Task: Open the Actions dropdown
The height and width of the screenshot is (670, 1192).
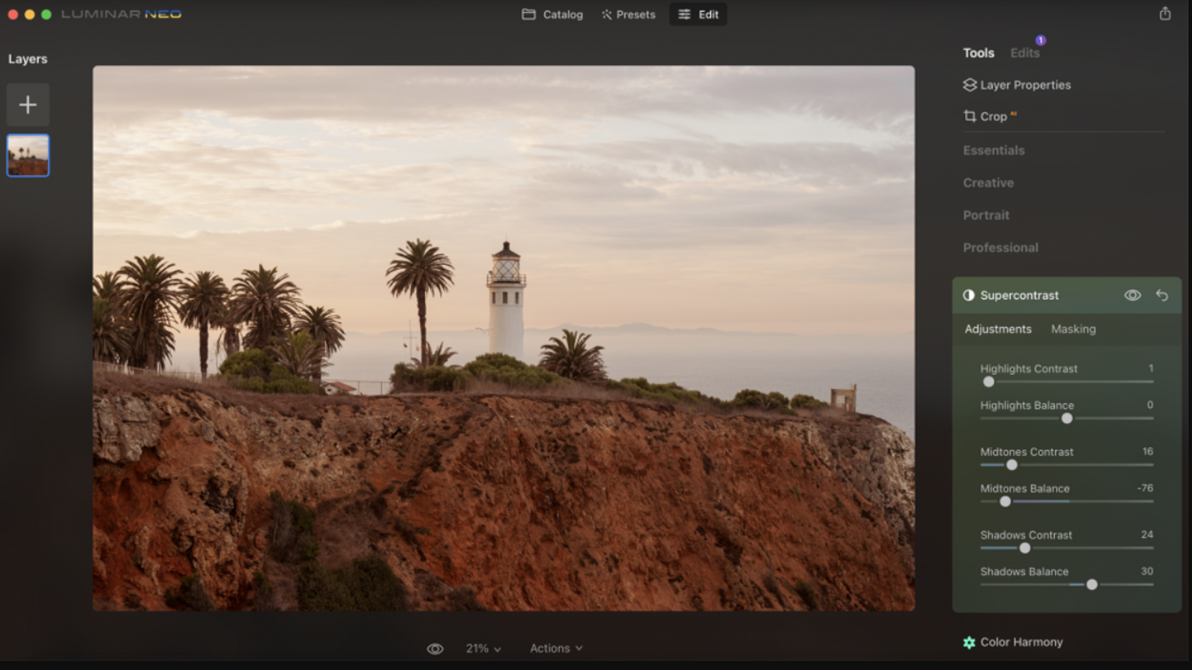Action: (556, 648)
